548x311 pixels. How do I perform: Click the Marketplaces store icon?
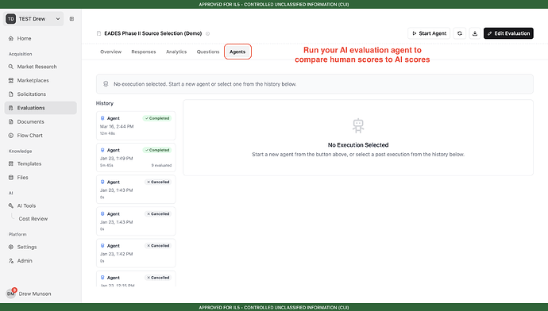click(x=11, y=80)
